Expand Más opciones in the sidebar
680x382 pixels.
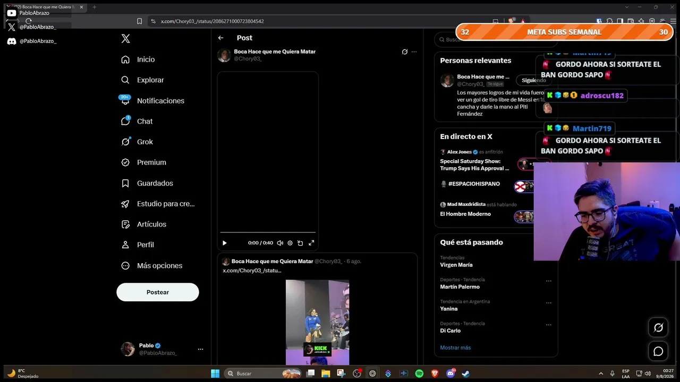[x=151, y=266]
